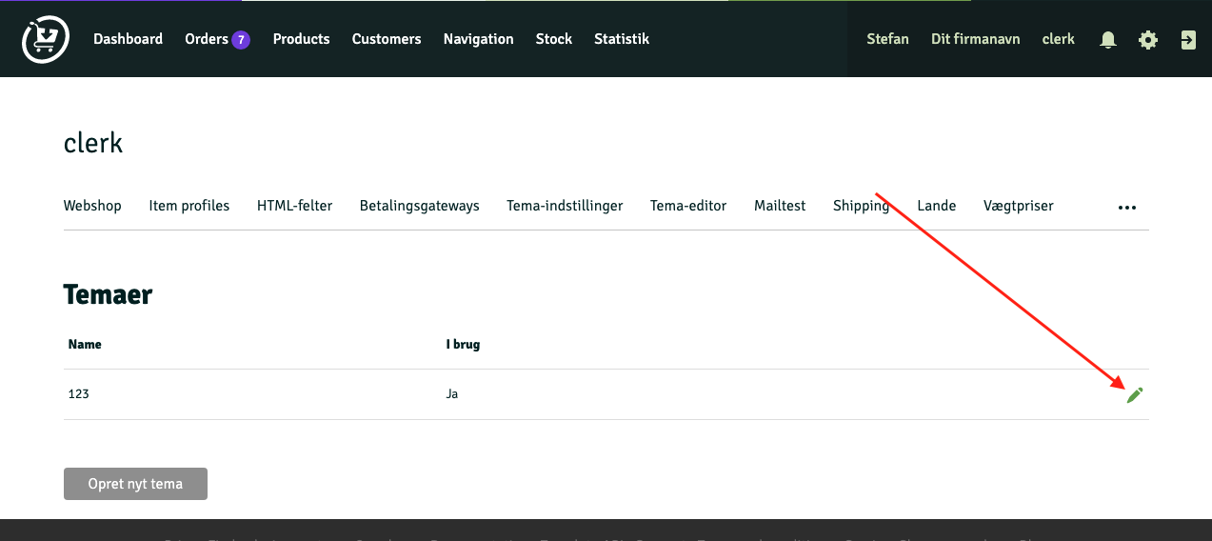Open the Stock menu item

[554, 39]
